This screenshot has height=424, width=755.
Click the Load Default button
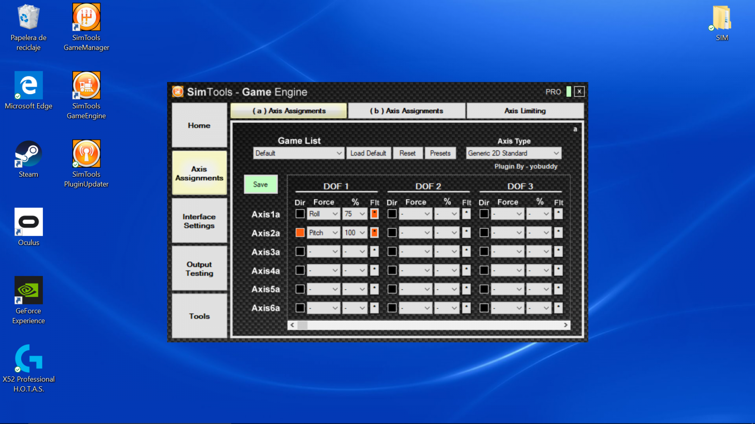[368, 153]
